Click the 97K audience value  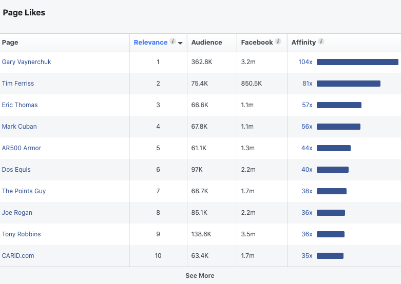[197, 170]
